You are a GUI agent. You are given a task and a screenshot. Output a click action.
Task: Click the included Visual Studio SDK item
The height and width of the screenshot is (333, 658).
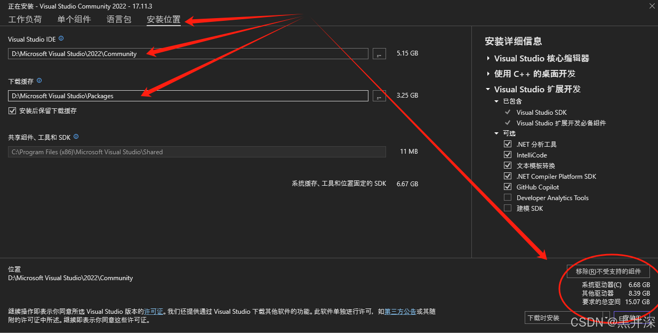pos(542,113)
